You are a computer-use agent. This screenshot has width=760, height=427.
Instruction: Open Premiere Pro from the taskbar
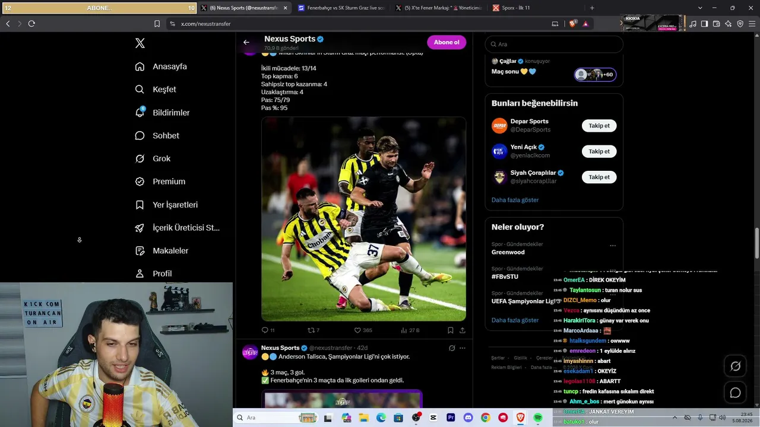[451, 418]
